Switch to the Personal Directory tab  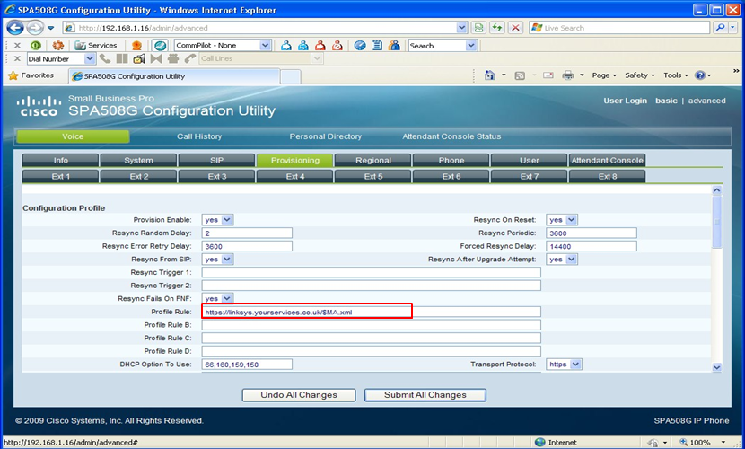[326, 136]
